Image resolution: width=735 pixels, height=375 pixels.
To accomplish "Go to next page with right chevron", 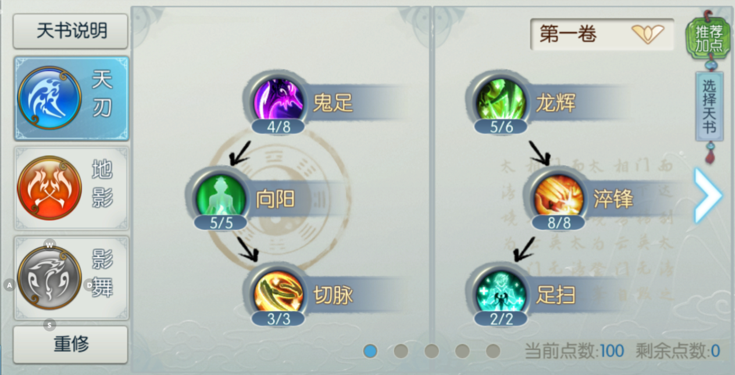I will [708, 196].
